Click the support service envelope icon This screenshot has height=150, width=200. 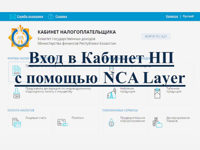coord(12,17)
